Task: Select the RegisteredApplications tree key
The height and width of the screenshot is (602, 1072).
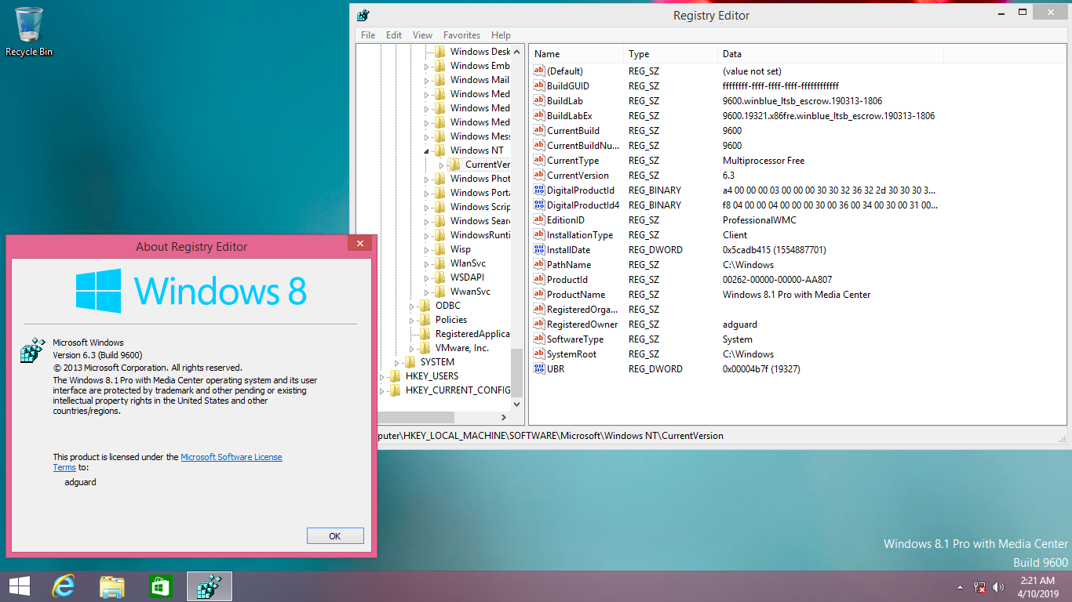Action: click(472, 334)
